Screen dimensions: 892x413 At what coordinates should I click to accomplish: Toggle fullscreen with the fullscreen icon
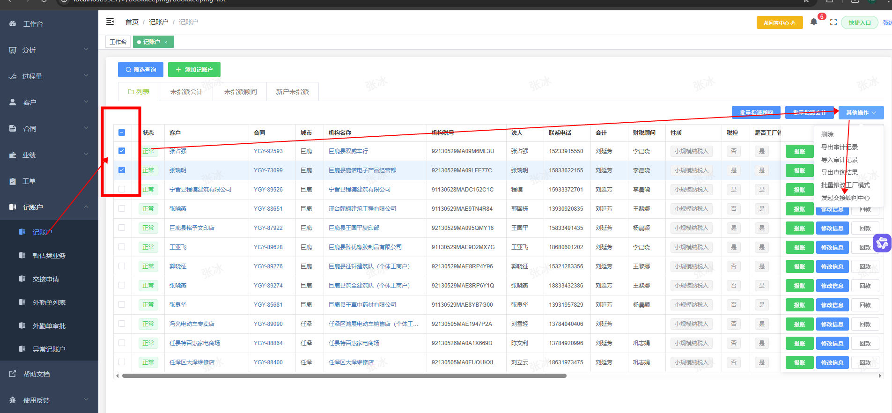tap(833, 22)
